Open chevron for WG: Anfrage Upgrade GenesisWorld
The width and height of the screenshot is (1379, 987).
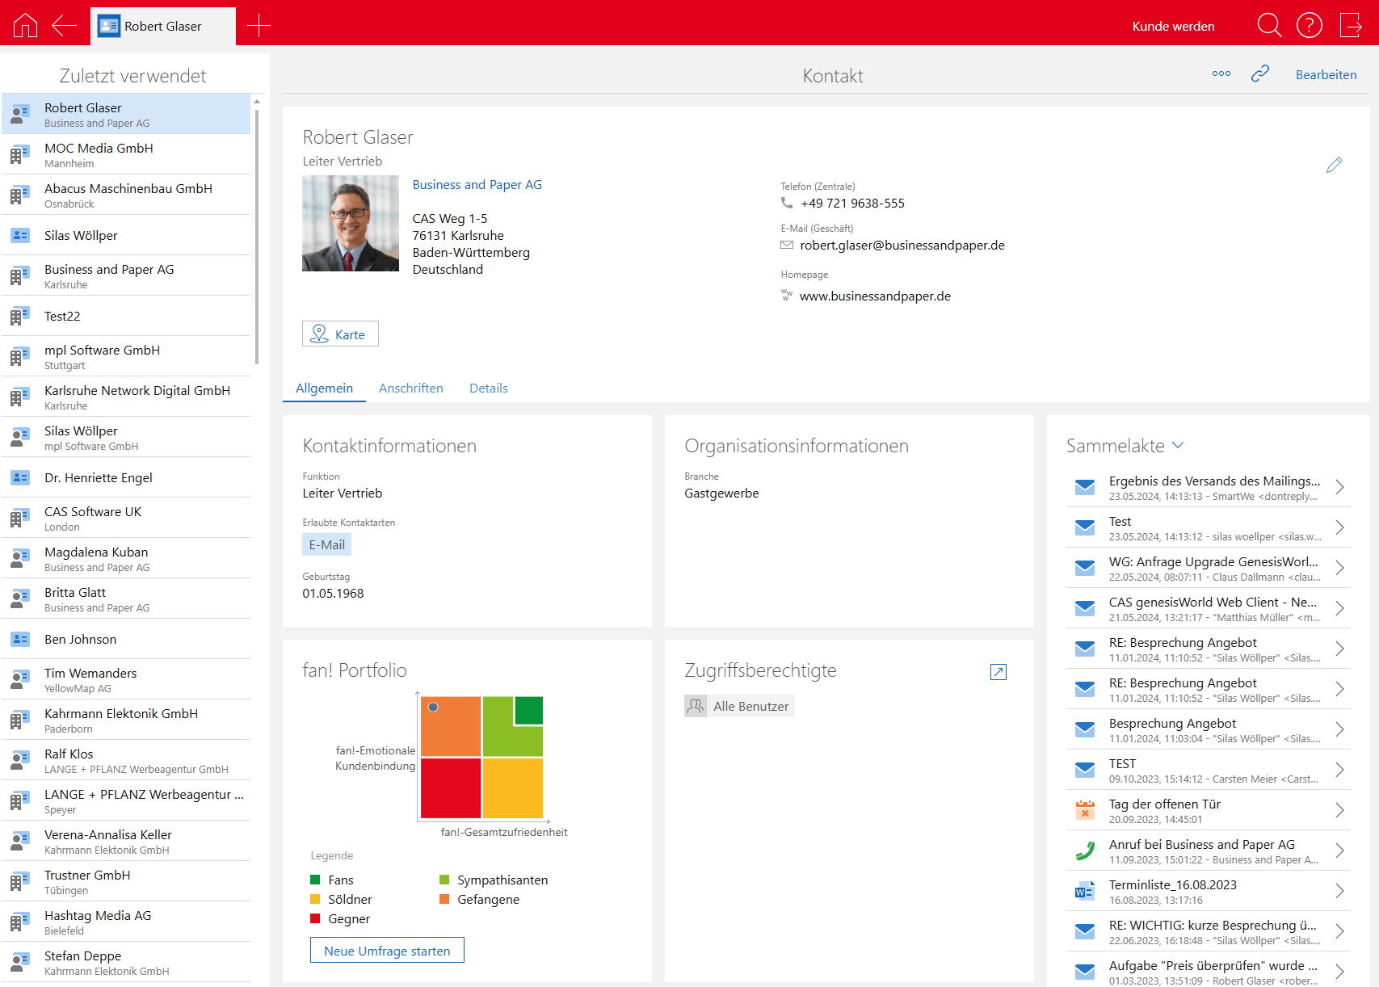(1339, 568)
